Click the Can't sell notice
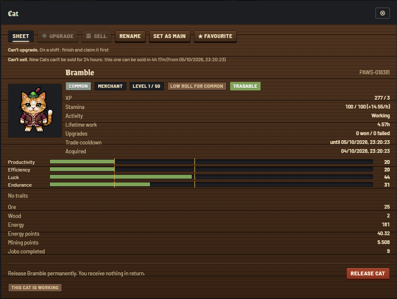This screenshot has height=299, width=397. click(x=117, y=60)
